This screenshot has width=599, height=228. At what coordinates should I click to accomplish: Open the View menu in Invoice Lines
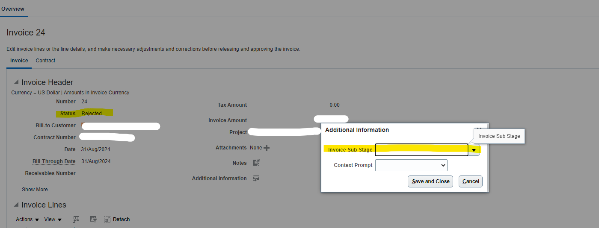pos(53,219)
